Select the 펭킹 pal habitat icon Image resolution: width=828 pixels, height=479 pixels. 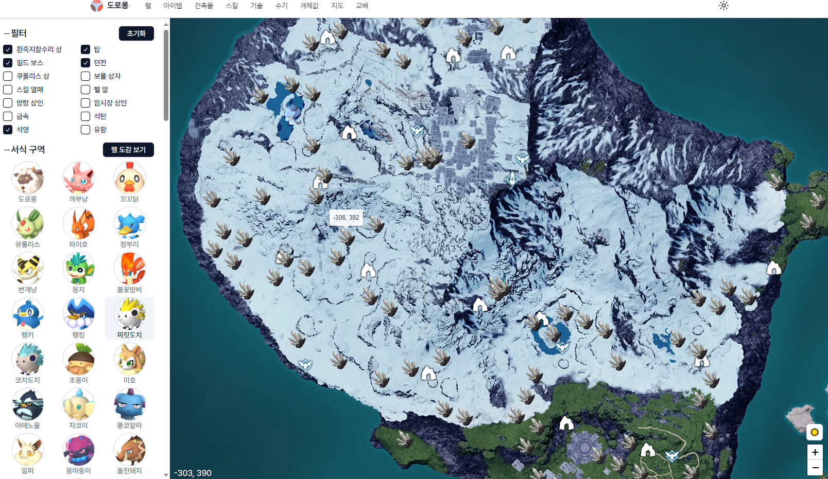coord(79,314)
